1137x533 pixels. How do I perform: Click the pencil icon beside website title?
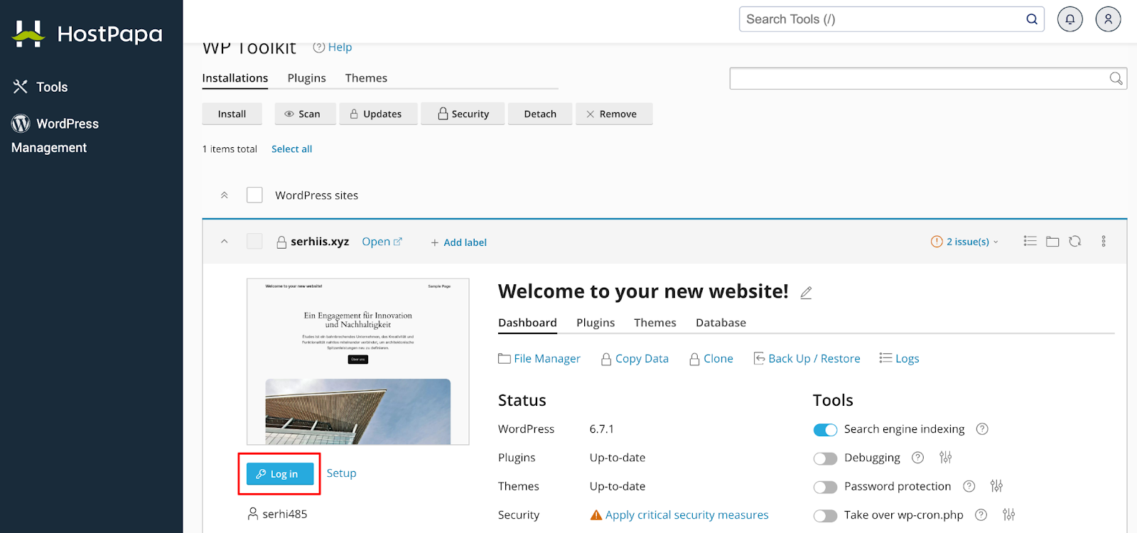tap(806, 293)
